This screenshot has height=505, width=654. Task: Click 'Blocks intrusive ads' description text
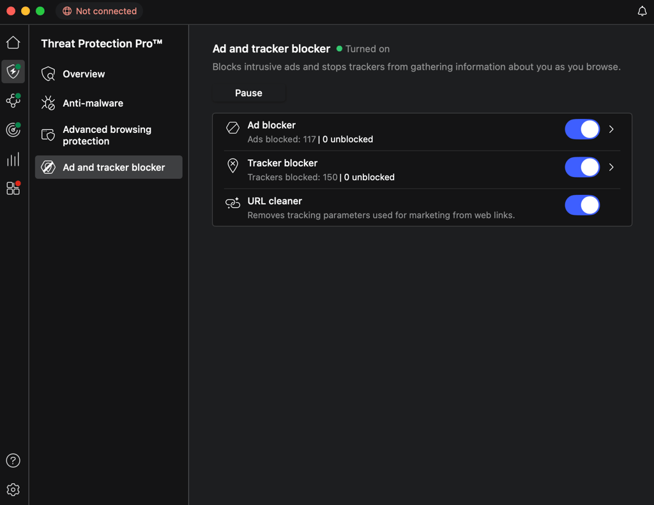pyautogui.click(x=416, y=66)
